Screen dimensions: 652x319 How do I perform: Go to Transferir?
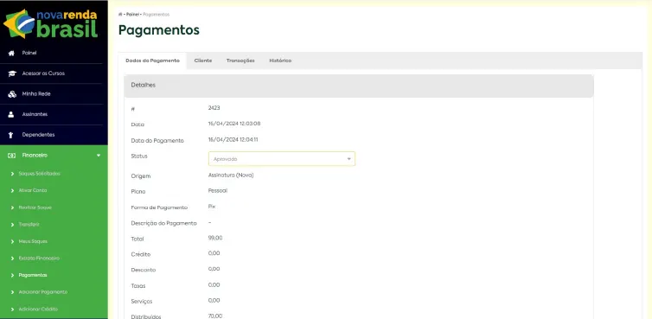point(29,225)
